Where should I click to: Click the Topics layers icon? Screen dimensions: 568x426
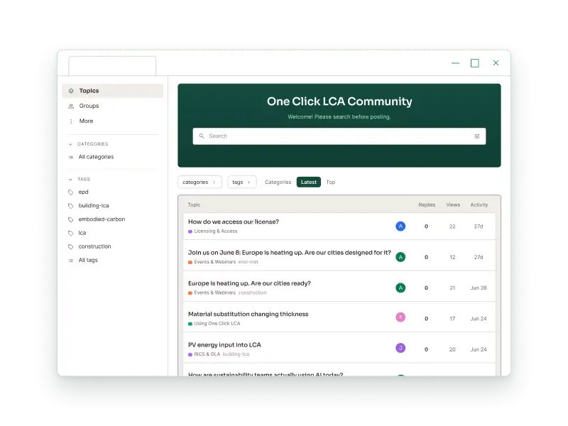[x=71, y=91]
